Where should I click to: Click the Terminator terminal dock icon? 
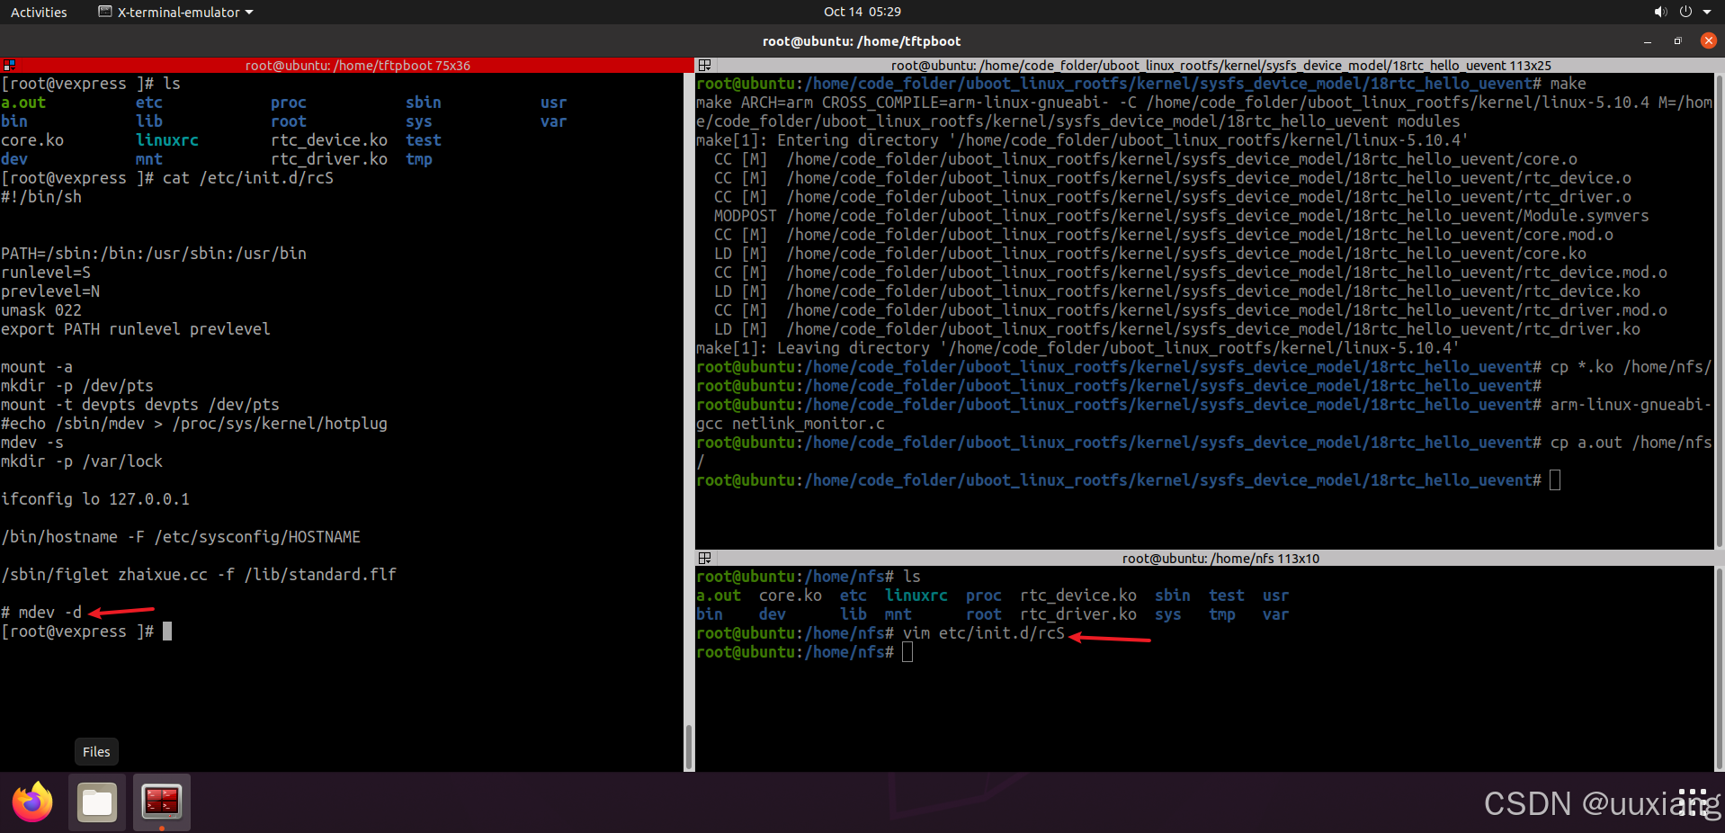[162, 802]
